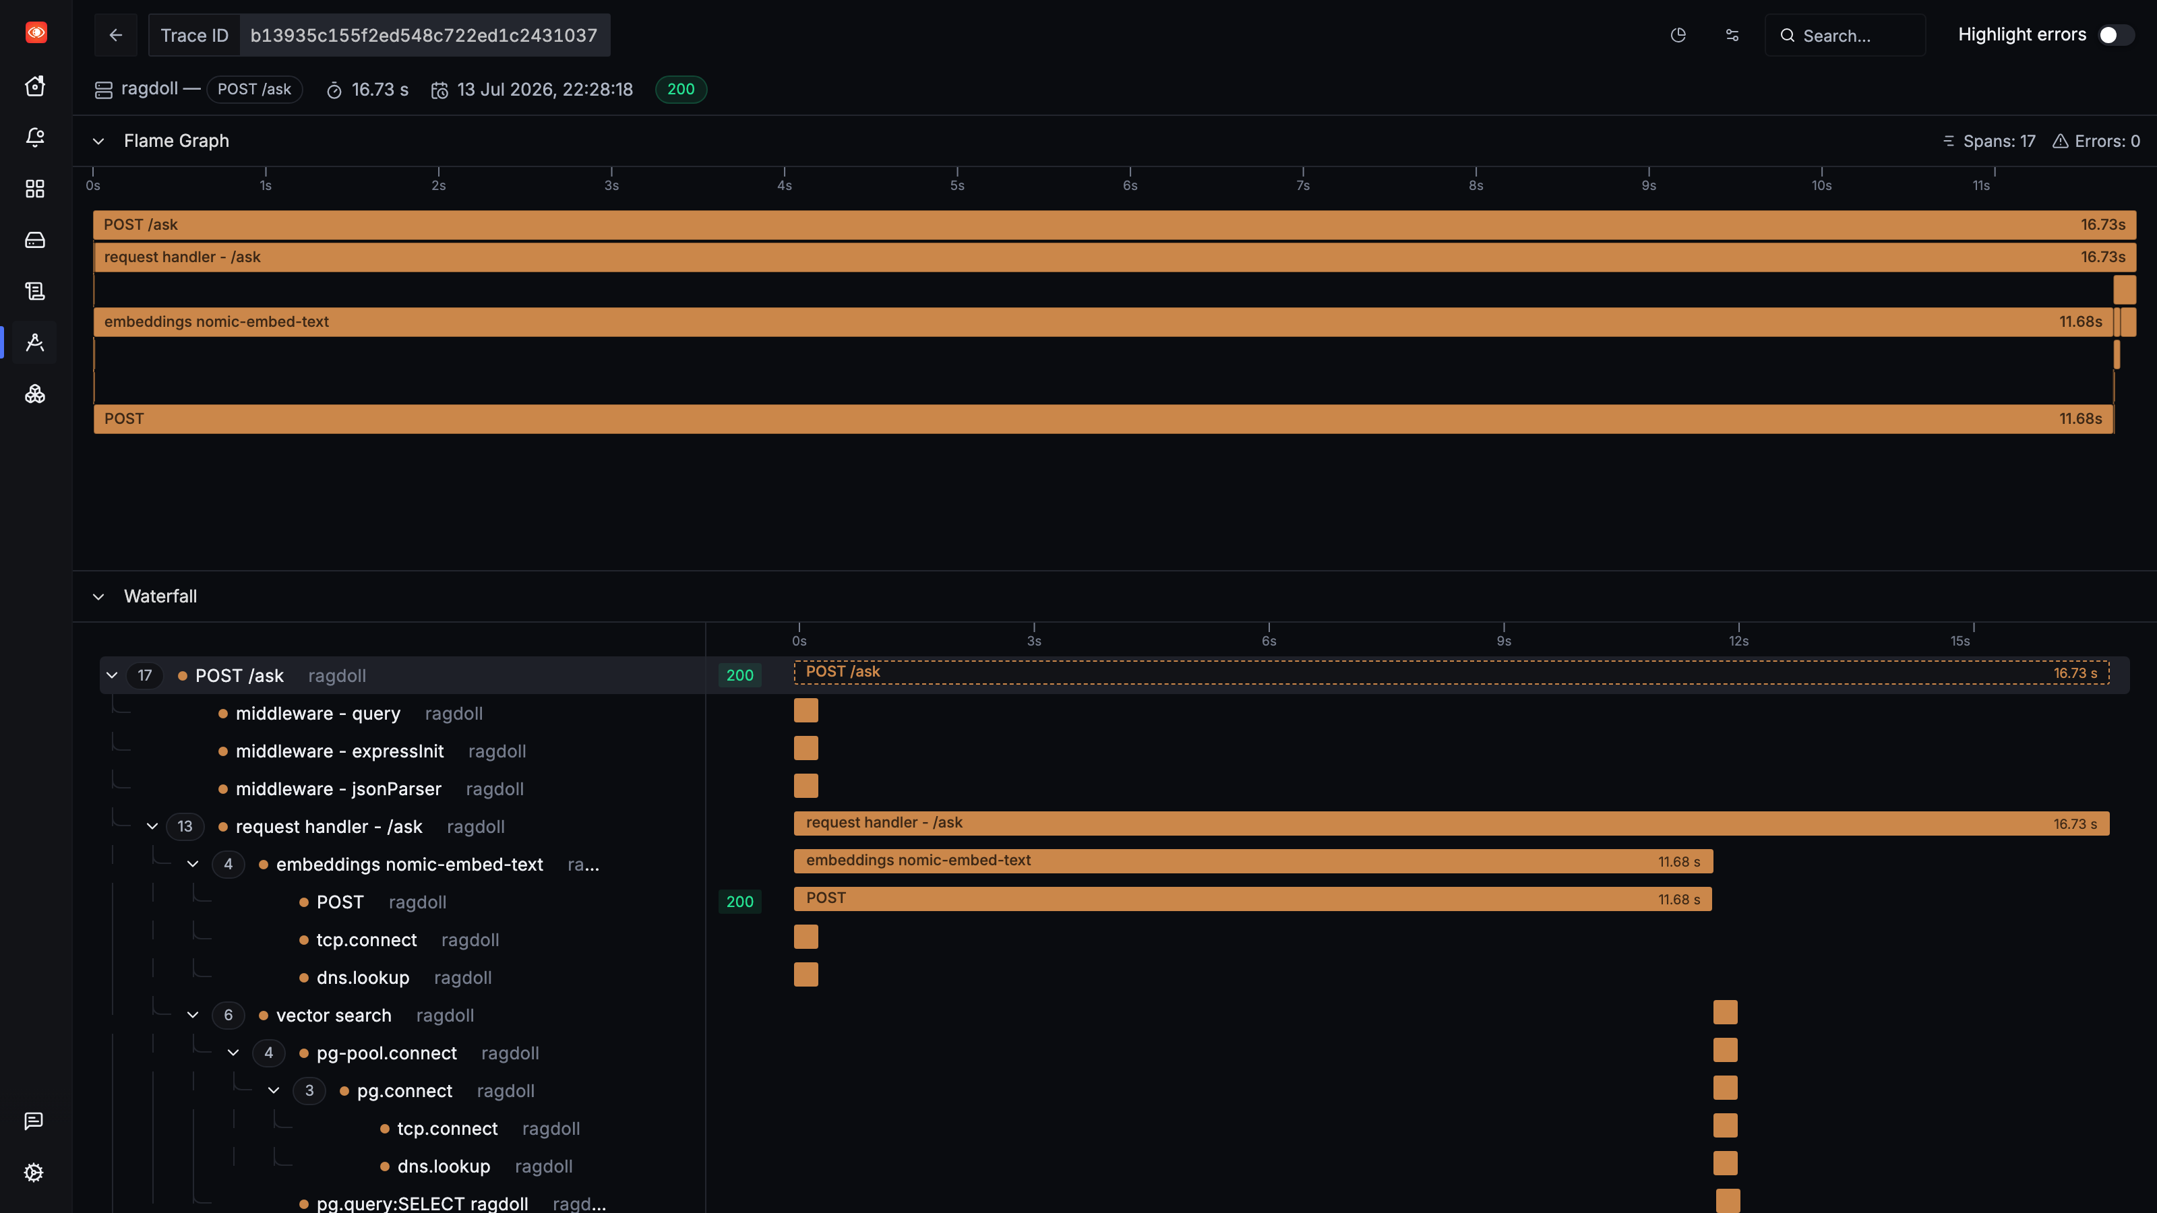Select embeddings nomic-embed-text flame graph bar

click(1103, 322)
